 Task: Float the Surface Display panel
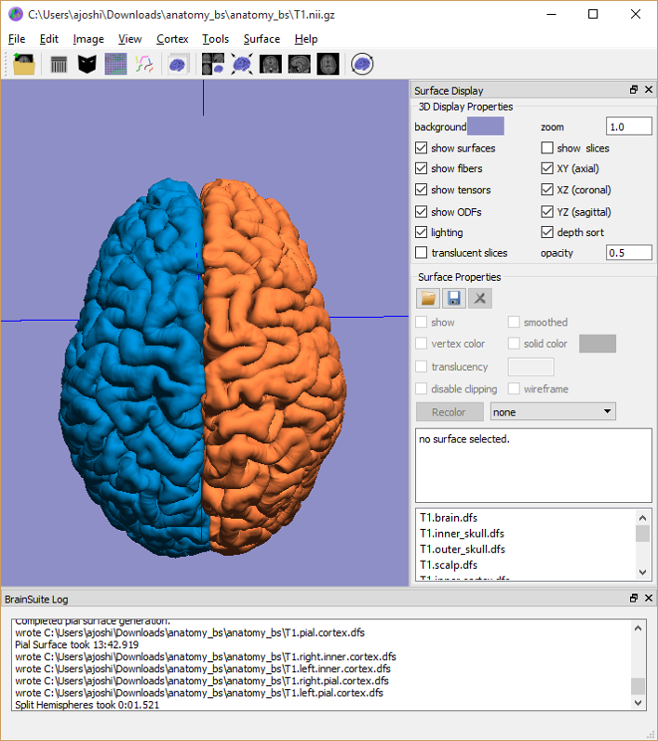[634, 90]
